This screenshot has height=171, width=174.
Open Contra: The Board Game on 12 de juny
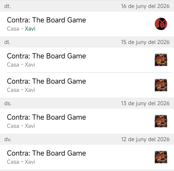[x=46, y=153]
